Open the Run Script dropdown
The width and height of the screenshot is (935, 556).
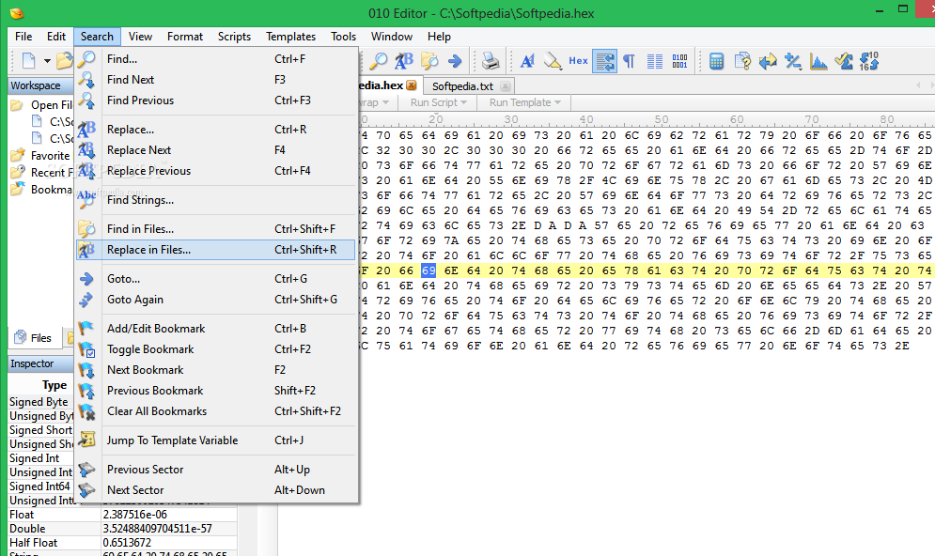click(438, 102)
